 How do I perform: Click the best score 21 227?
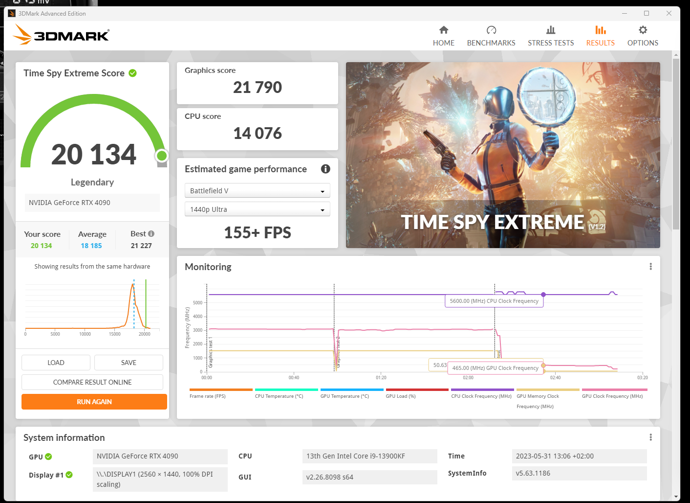click(x=141, y=246)
